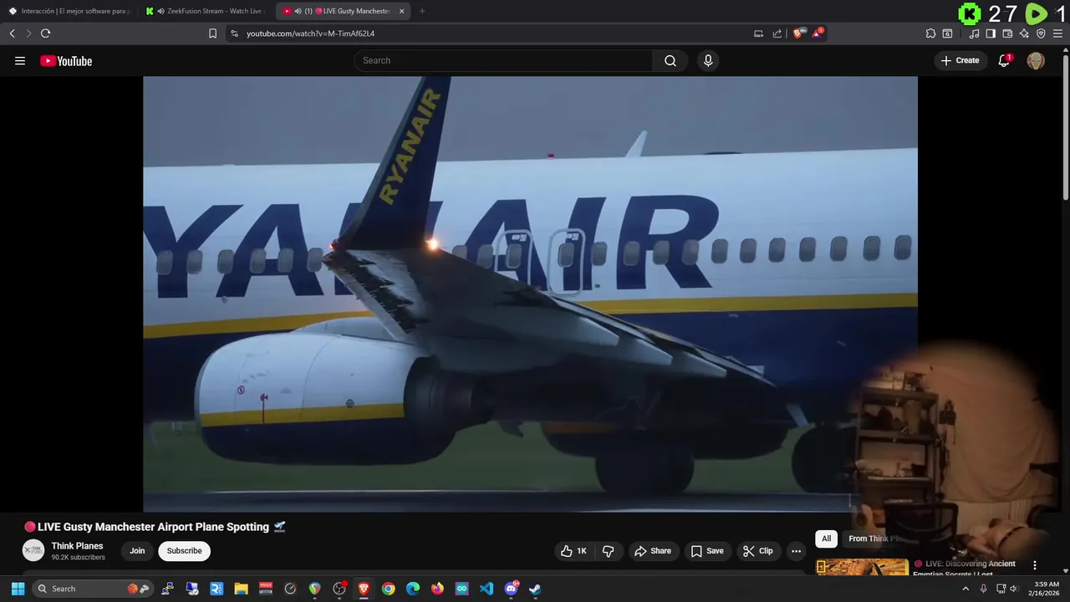Viewport: 1070px width, 602px height.
Task: Open a new browser tab
Action: (422, 11)
